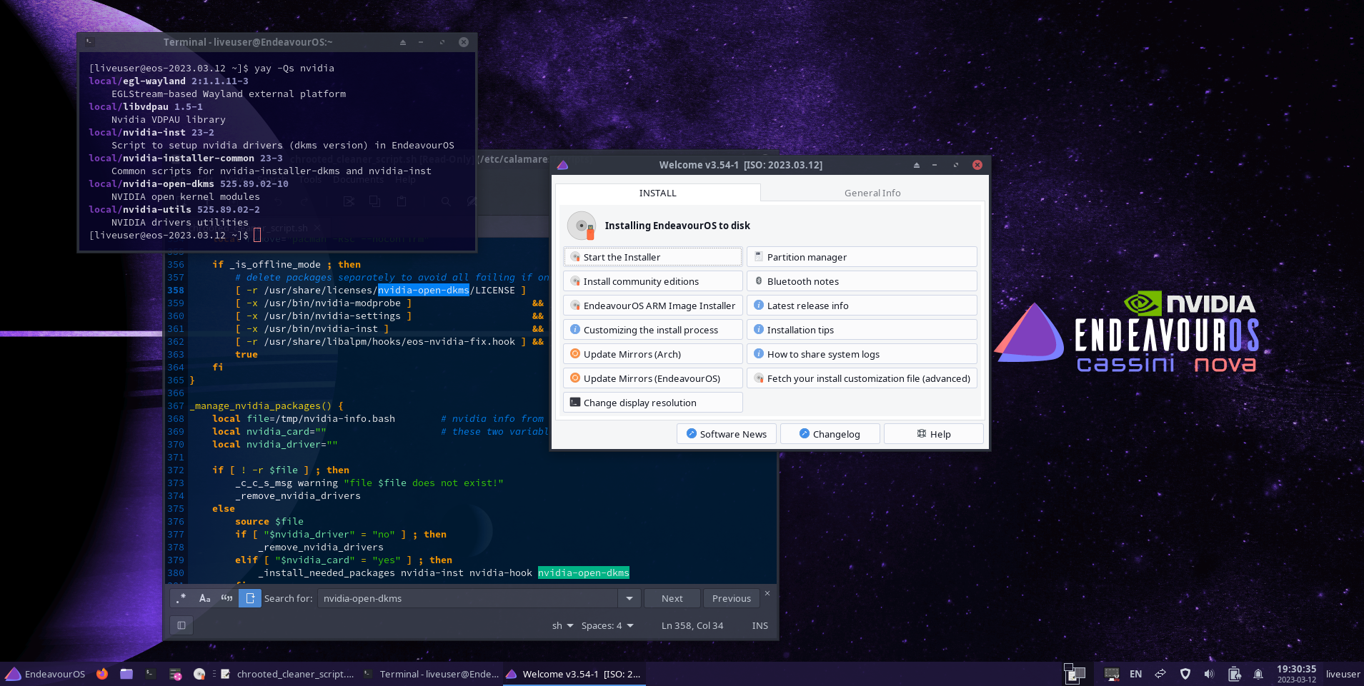Viewport: 1364px width, 686px height.
Task: Click the Start the Installer button icon
Action: 575,257
